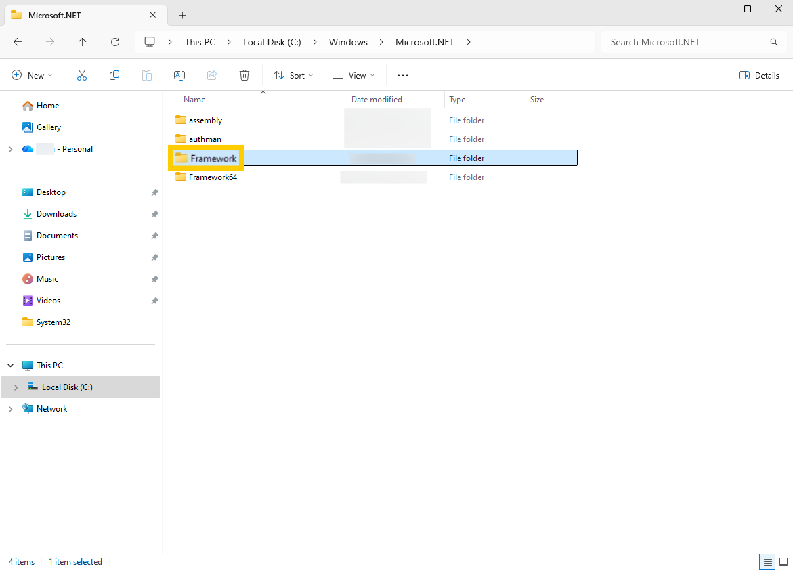793x570 pixels.
Task: Click the Delete trash icon
Action: click(244, 75)
